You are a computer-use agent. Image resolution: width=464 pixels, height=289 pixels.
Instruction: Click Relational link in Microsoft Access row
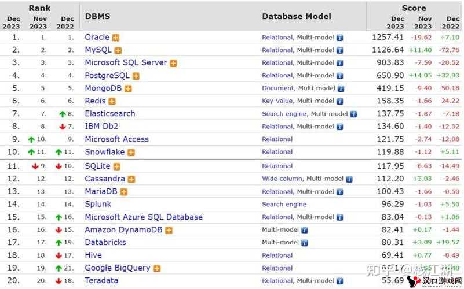pyautogui.click(x=277, y=139)
